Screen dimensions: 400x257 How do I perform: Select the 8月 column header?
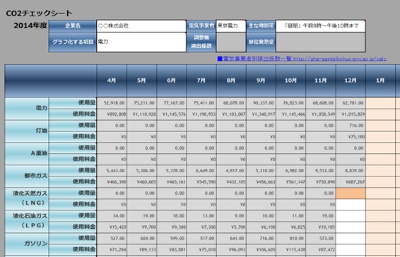[x=231, y=80]
